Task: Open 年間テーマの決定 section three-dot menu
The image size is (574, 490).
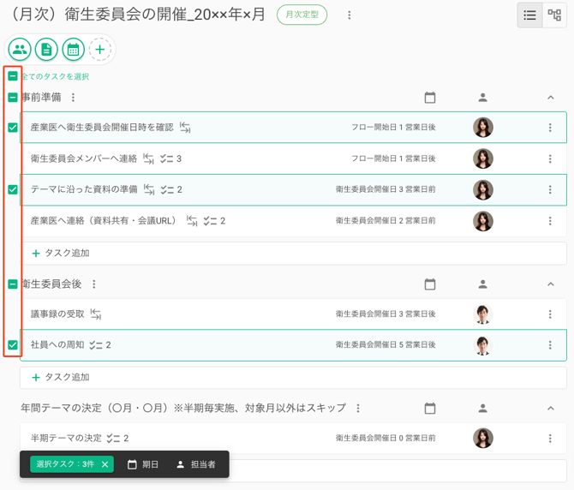Action: (x=358, y=408)
